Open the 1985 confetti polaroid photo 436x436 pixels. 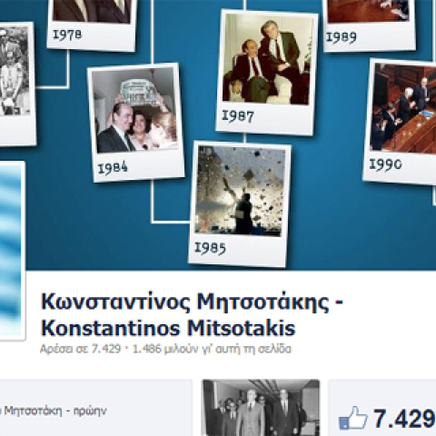(240, 204)
